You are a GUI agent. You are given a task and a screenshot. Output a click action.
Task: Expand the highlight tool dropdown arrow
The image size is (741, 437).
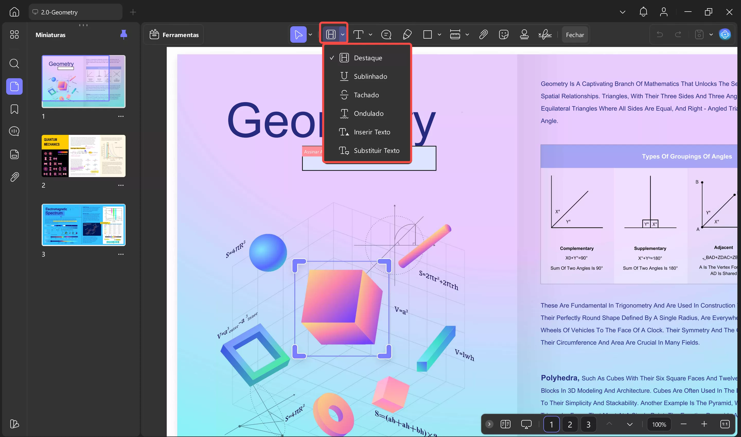click(x=343, y=35)
